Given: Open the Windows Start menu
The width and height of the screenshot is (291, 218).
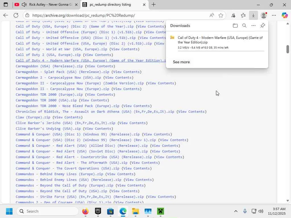Looking at the screenshot, I should (9, 211).
